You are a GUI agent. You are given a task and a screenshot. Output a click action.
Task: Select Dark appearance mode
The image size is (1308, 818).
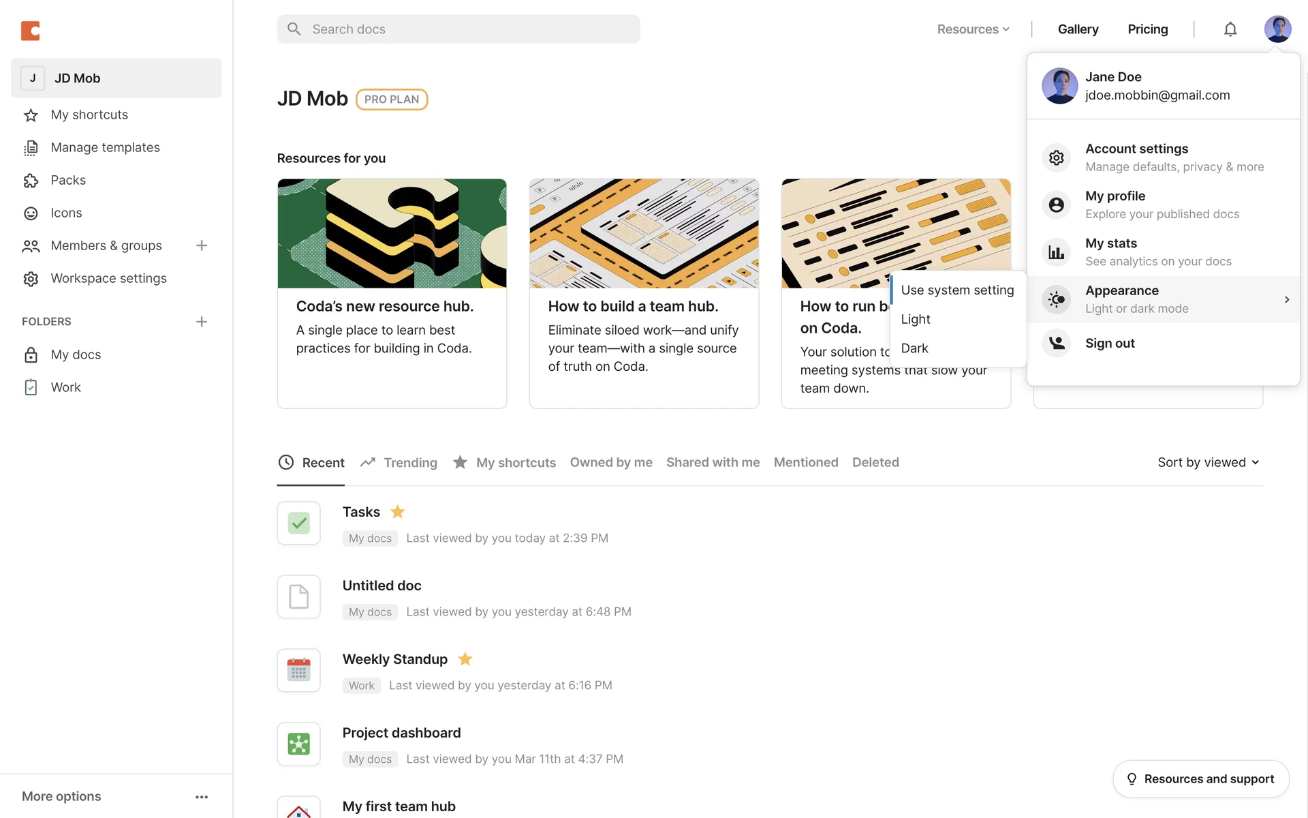tap(914, 348)
